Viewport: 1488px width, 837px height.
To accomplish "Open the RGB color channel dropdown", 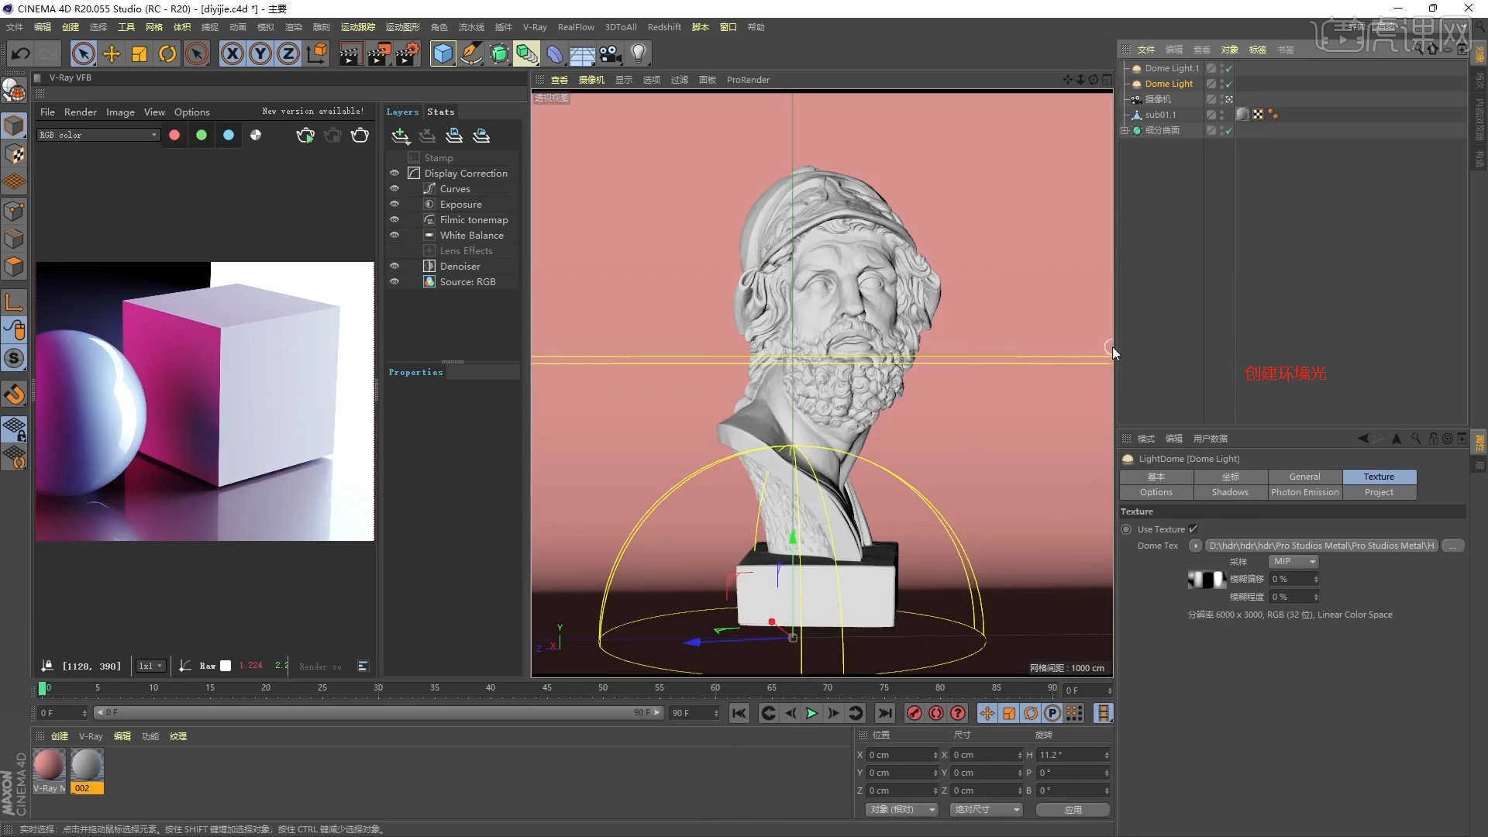I will tap(98, 135).
